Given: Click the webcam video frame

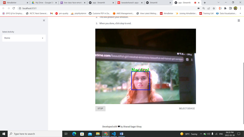Looking at the screenshot, I should (146, 66).
